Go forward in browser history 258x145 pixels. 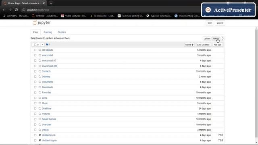coord(10,10)
